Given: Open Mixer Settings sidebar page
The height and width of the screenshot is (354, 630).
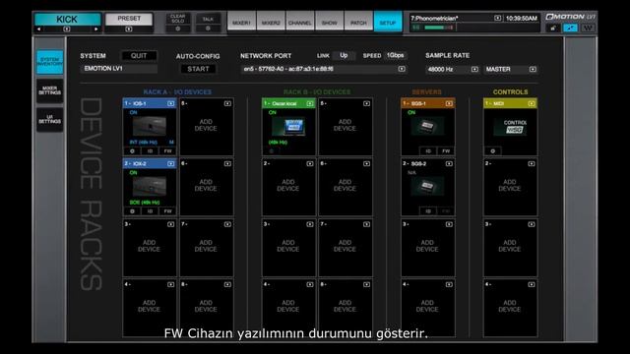Looking at the screenshot, I should [x=50, y=90].
